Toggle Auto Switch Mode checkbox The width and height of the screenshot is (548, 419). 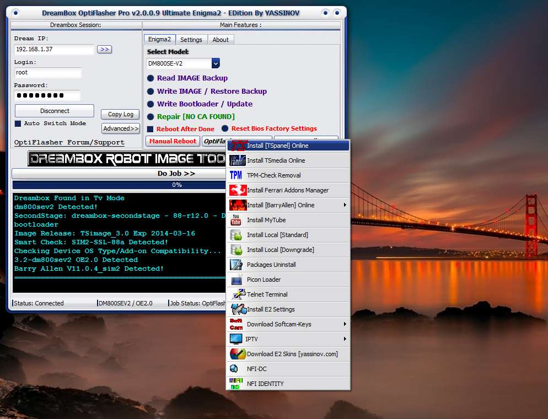click(18, 123)
